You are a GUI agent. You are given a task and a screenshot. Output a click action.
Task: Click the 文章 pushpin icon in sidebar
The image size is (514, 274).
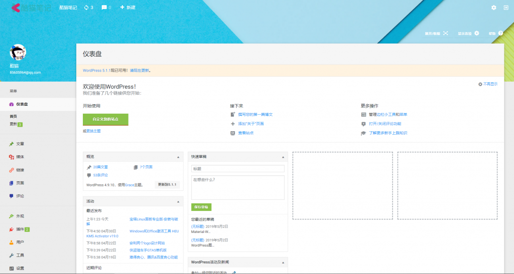(12, 144)
